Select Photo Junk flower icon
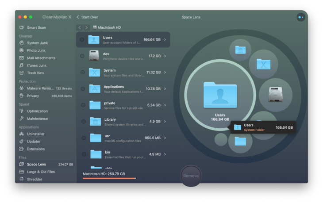The image size is (323, 203). click(x=21, y=50)
